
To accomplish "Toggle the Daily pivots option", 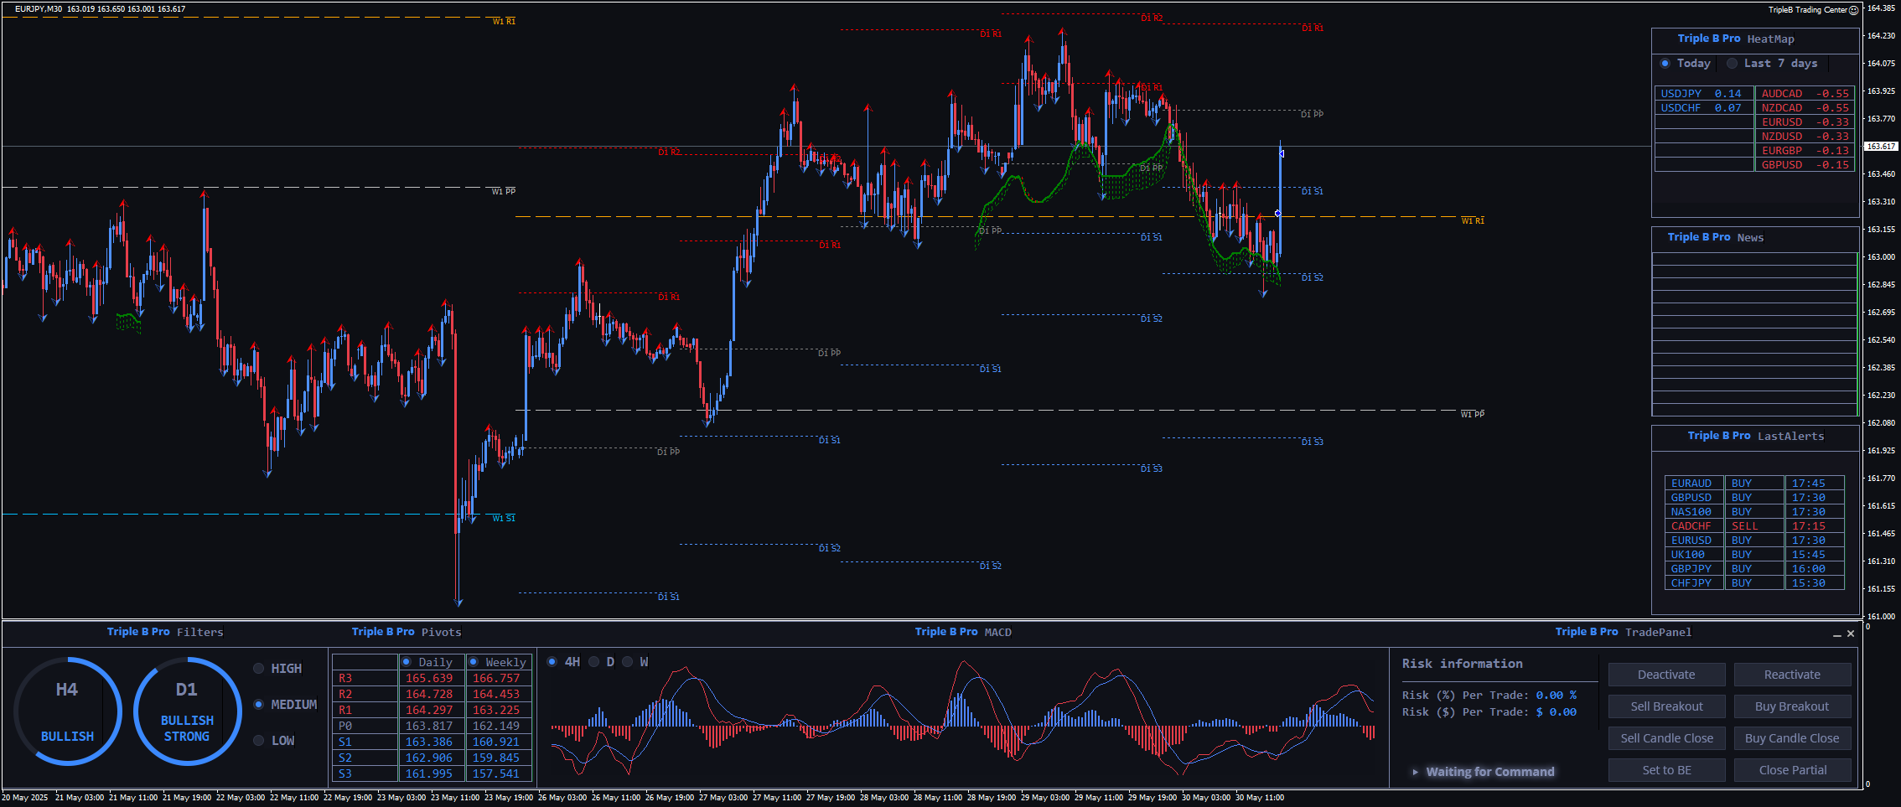I will [x=407, y=662].
